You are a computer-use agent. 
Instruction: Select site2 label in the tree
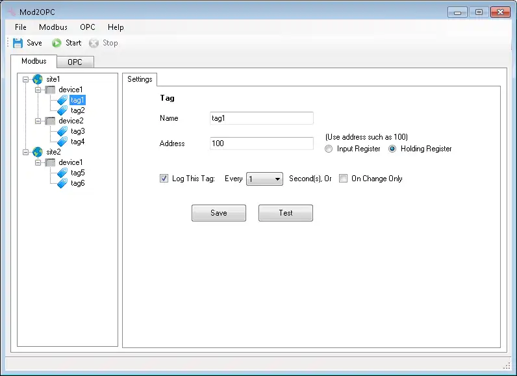pyautogui.click(x=53, y=152)
